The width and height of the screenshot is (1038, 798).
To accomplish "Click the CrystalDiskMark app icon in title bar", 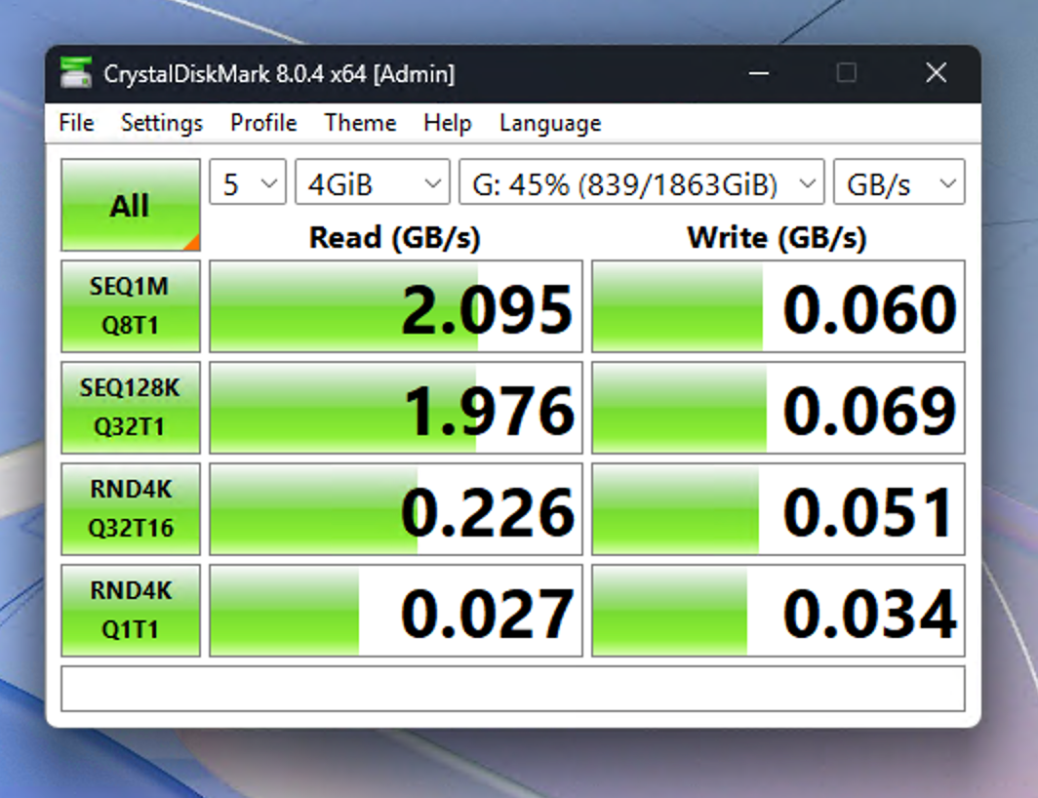I will point(75,73).
